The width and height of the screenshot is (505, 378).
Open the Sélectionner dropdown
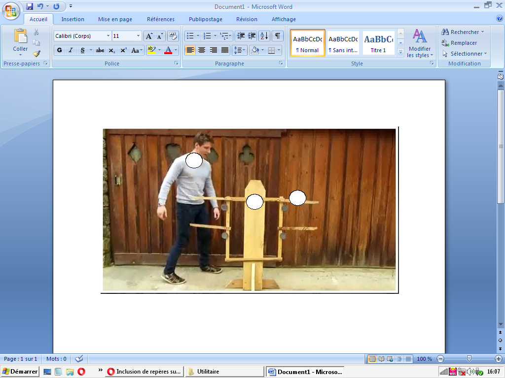465,54
